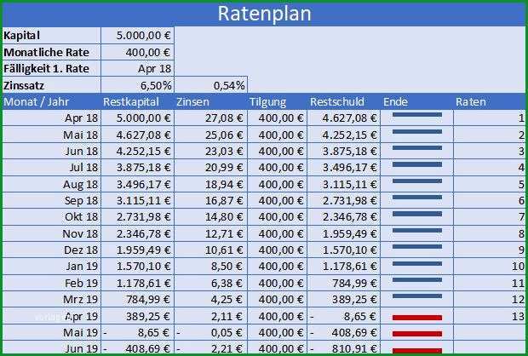Select Zinsen cell 10,61 €
This screenshot has height=356, width=528.
211,250
